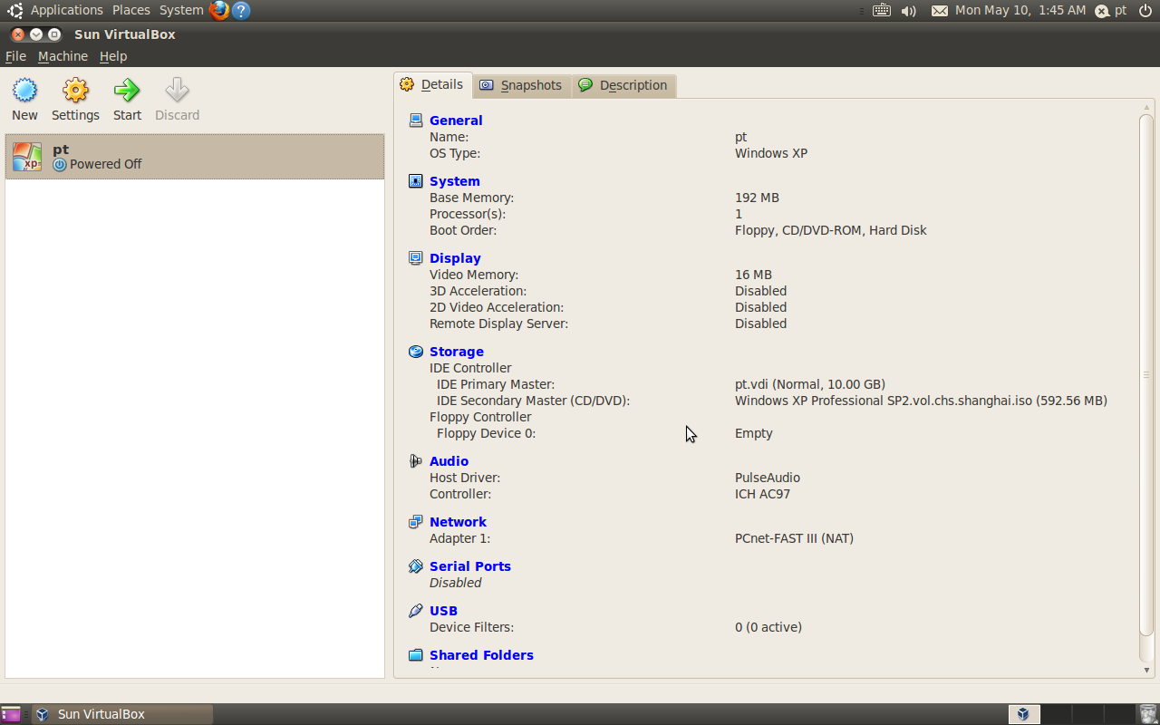Click the Windows XP Professional SP2 iso value
This screenshot has width=1160, height=725.
(x=921, y=401)
